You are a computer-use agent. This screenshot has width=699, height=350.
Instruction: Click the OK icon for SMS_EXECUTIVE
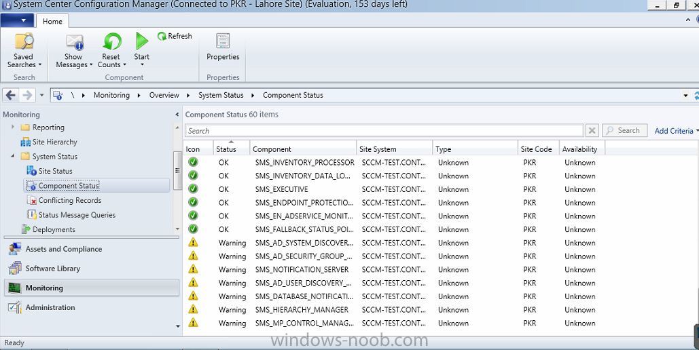click(193, 189)
